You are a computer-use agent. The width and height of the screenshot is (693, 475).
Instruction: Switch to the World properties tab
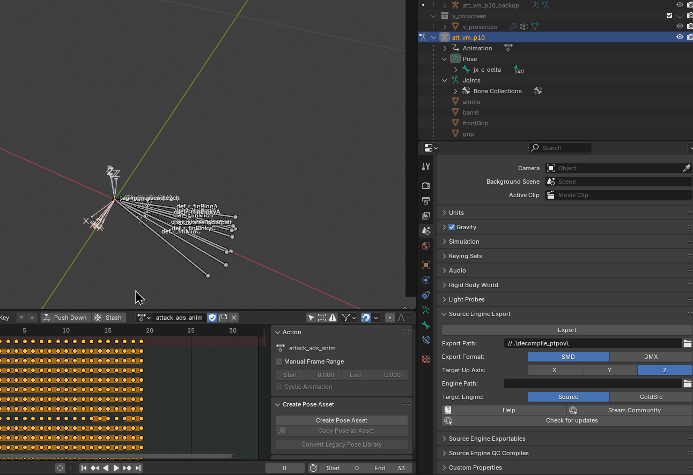point(426,246)
